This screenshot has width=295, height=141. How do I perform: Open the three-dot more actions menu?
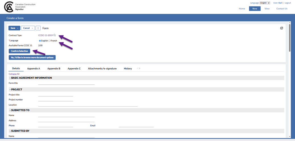(38, 28)
